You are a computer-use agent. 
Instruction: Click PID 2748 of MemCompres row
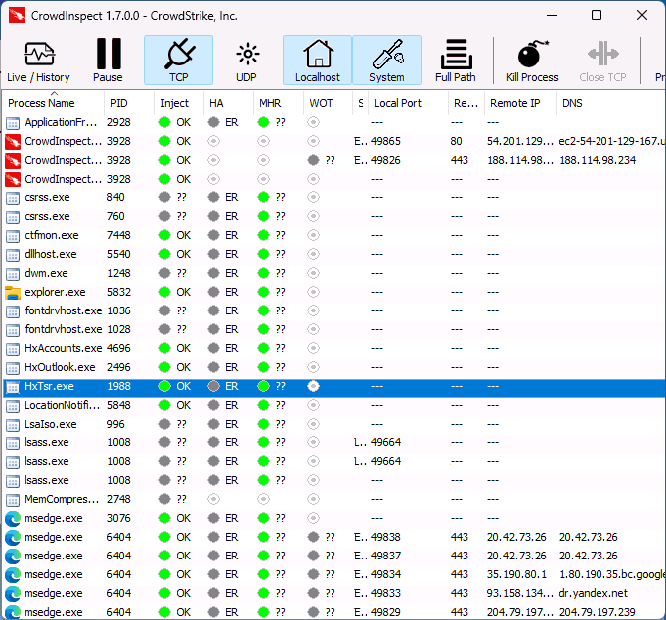pos(118,499)
